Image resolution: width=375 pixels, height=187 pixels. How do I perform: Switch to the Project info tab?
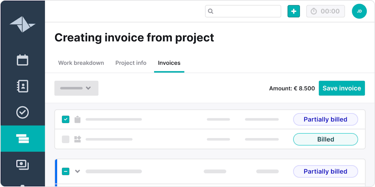pos(131,63)
